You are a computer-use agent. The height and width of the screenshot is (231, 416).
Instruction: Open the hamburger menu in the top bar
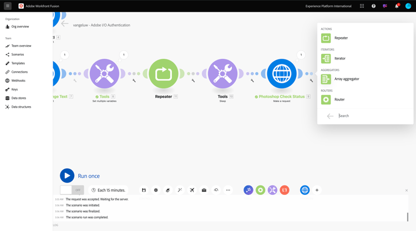tap(8, 6)
